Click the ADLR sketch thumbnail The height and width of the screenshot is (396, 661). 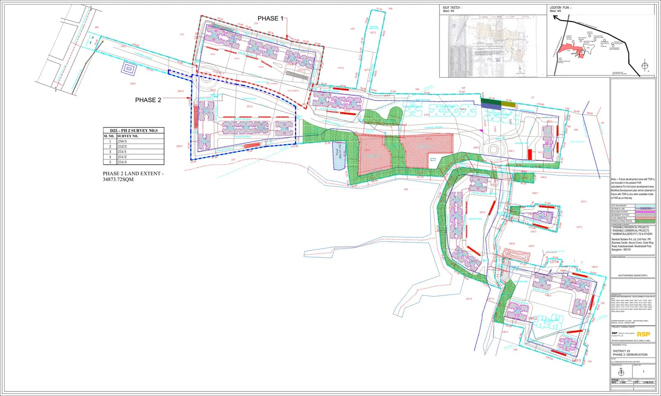click(492, 45)
